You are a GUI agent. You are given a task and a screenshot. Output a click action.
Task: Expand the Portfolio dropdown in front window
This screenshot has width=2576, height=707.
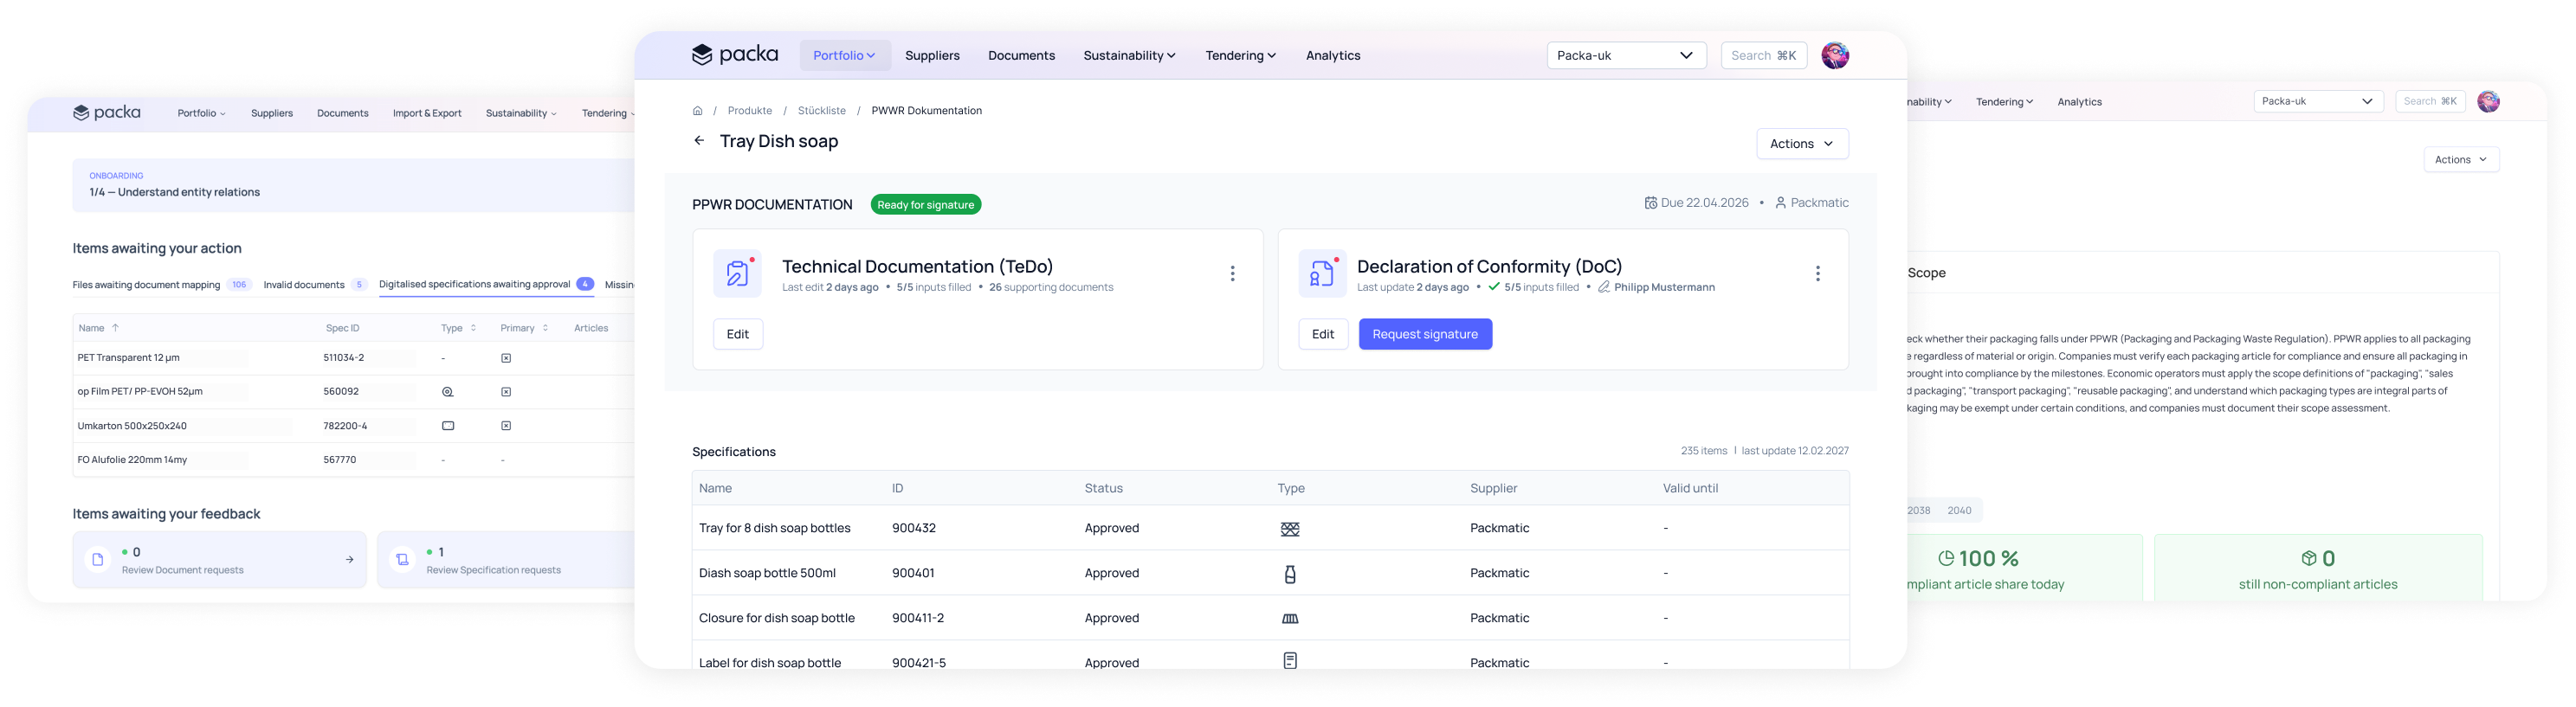tap(844, 55)
